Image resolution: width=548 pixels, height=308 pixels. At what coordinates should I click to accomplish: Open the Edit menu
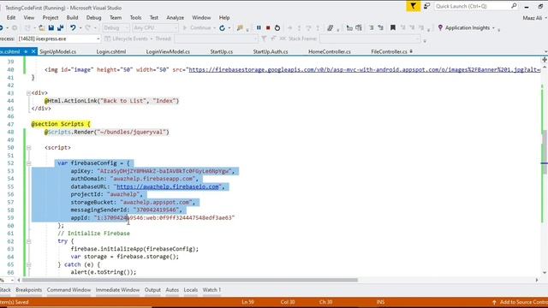tap(11, 17)
